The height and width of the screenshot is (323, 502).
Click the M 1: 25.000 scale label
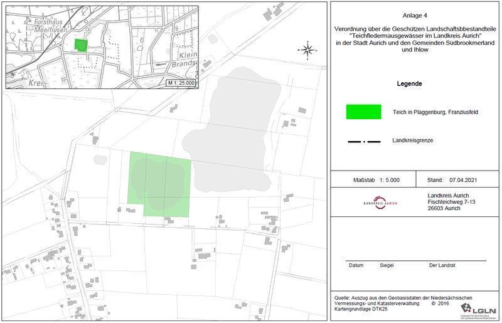click(181, 83)
